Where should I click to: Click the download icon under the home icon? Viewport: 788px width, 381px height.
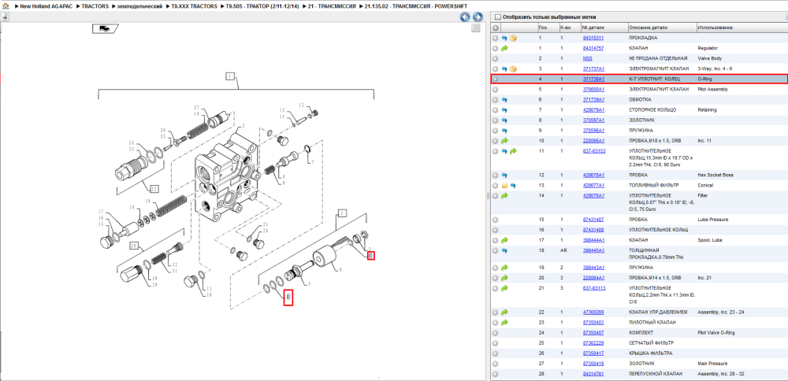[5, 17]
